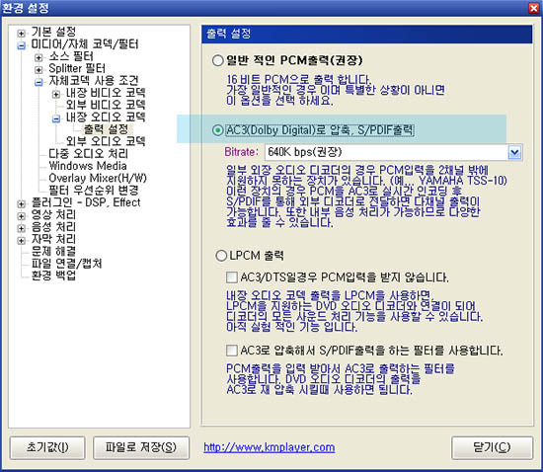
Task: Click the 초기값(I) button
Action: coord(47,447)
